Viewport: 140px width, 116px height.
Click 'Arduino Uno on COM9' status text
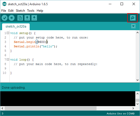click(x=120, y=113)
